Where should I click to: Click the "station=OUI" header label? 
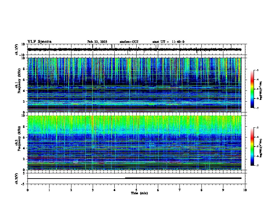click(x=129, y=42)
